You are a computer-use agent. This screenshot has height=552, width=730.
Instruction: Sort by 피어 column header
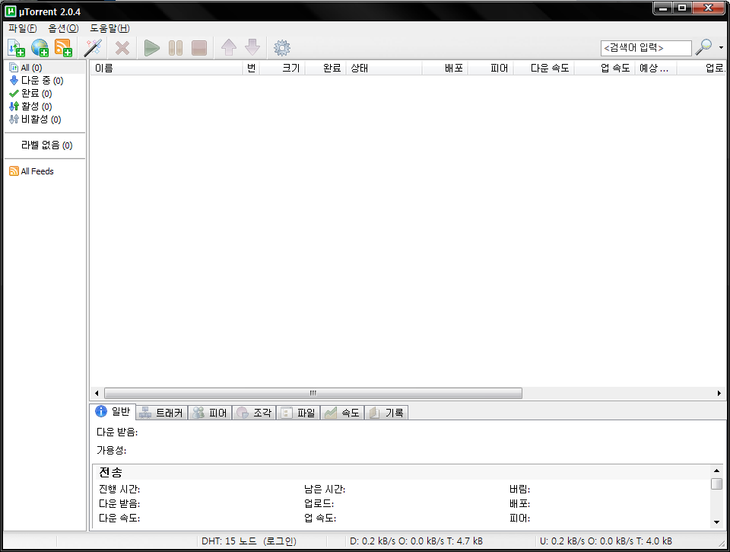pos(490,68)
